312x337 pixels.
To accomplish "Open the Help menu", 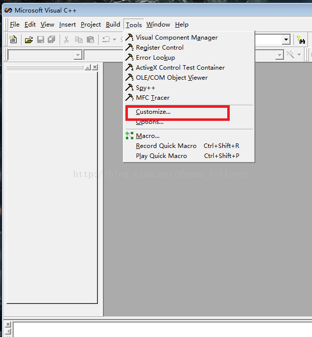I will [182, 25].
